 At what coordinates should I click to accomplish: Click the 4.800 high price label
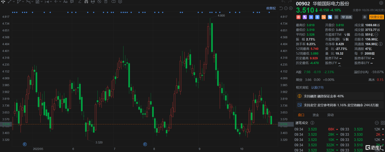click(221, 16)
